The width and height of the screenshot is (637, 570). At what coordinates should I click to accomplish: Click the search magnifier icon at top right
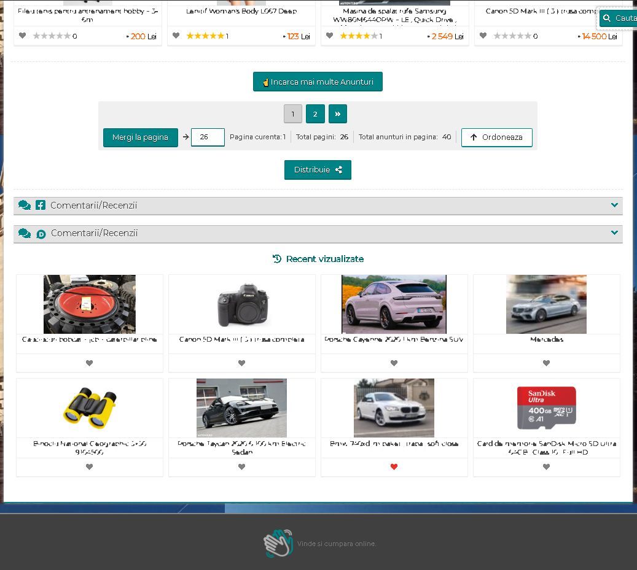pyautogui.click(x=607, y=18)
